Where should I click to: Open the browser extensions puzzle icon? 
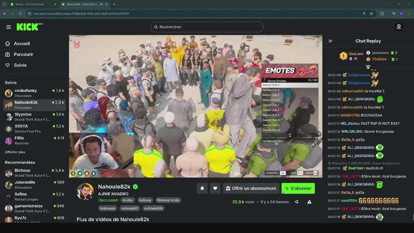(382, 14)
